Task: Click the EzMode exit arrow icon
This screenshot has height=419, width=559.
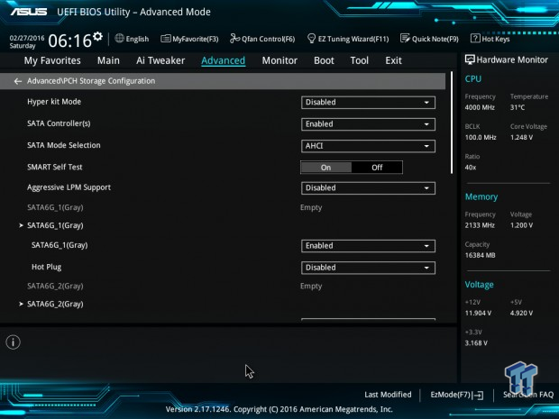Action: pos(479,395)
